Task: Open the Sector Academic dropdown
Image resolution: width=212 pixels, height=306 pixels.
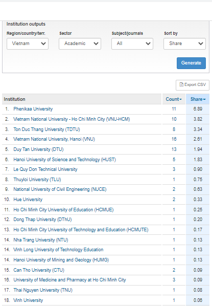Action: click(x=80, y=43)
